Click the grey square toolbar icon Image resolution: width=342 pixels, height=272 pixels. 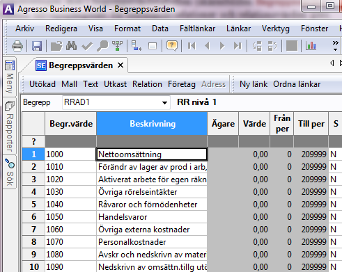[x=292, y=46]
